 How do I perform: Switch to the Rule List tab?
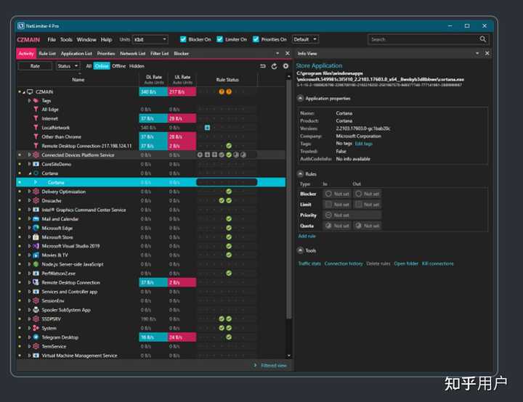click(x=47, y=53)
